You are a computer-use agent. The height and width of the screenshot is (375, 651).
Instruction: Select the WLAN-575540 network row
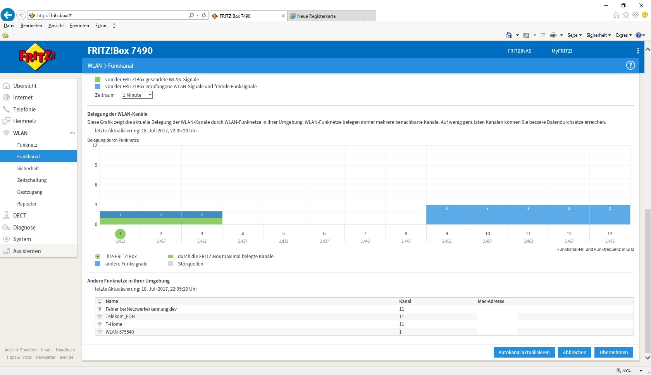pos(364,332)
